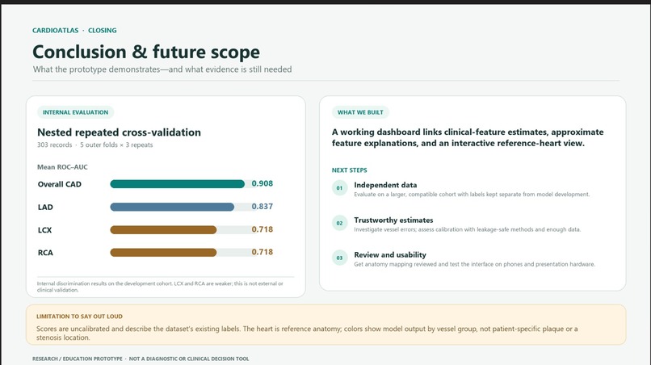Click the 0.718 value in LCX row
The height and width of the screenshot is (365, 651).
pyautogui.click(x=262, y=229)
